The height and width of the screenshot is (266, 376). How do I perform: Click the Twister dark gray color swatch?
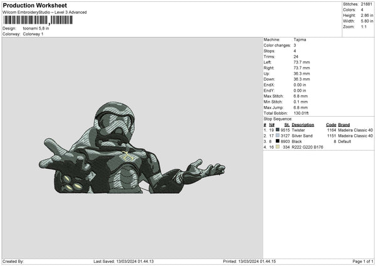(278, 130)
